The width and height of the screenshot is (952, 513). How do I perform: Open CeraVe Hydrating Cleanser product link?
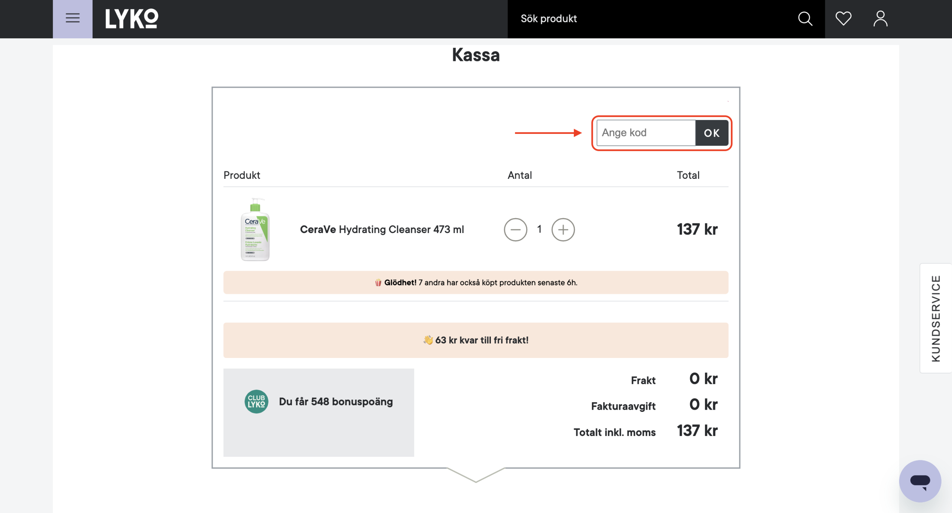pyautogui.click(x=382, y=230)
